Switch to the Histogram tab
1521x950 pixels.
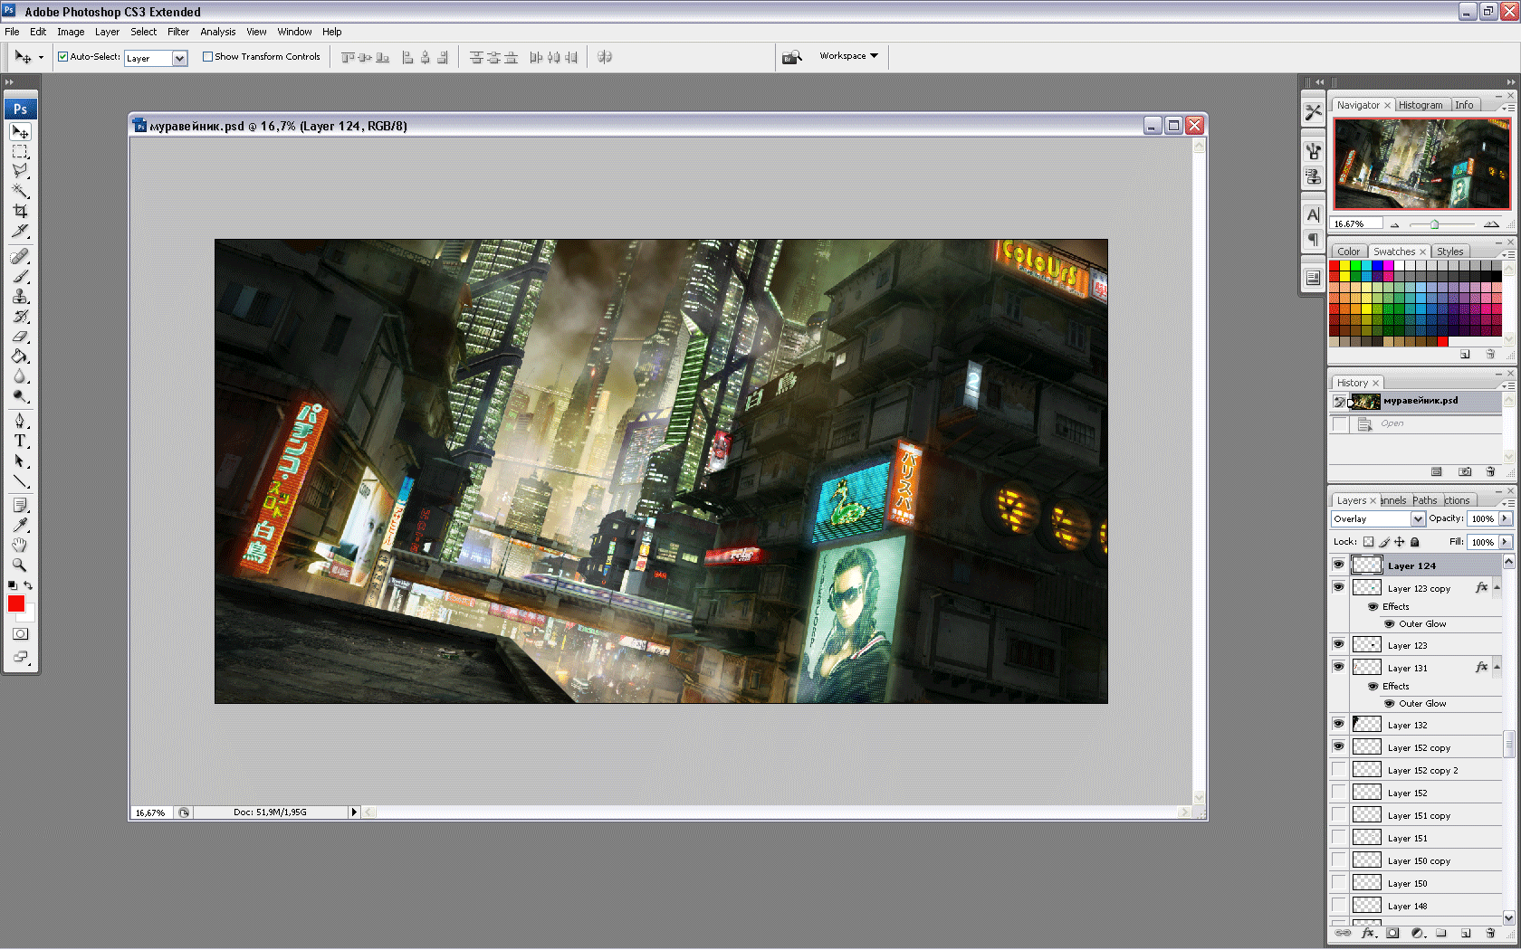1420,105
